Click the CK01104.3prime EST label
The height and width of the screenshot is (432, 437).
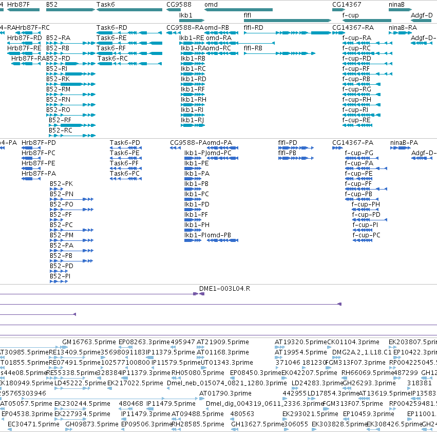pyautogui.click(x=353, y=342)
